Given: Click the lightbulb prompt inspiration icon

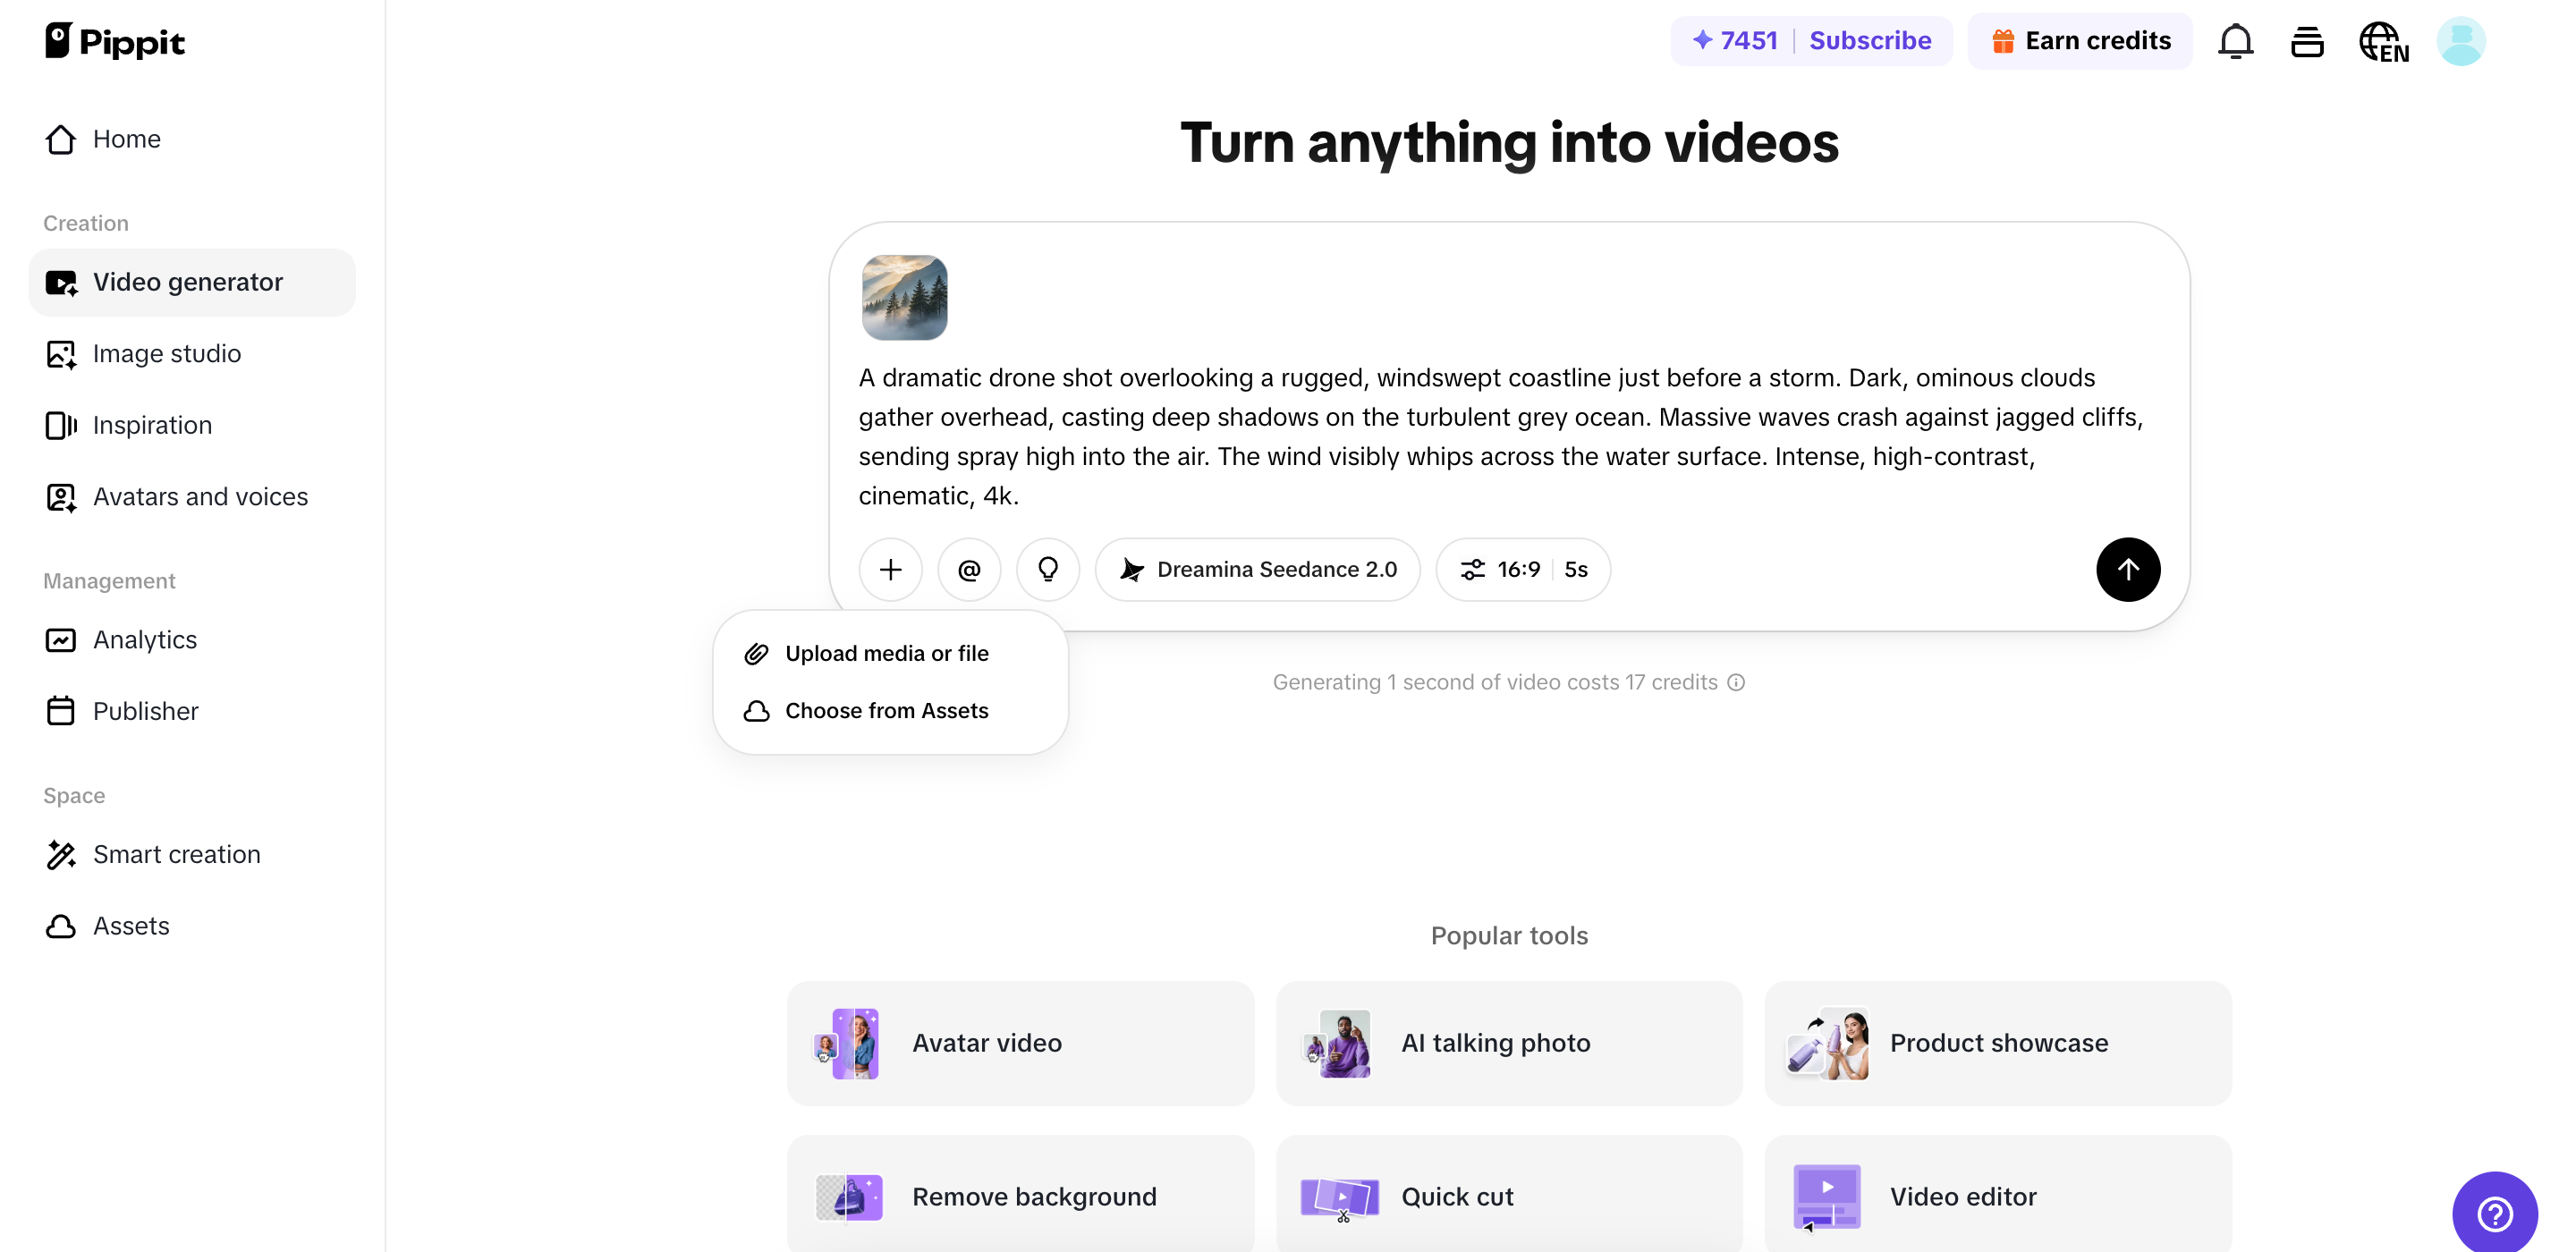Looking at the screenshot, I should [1047, 569].
